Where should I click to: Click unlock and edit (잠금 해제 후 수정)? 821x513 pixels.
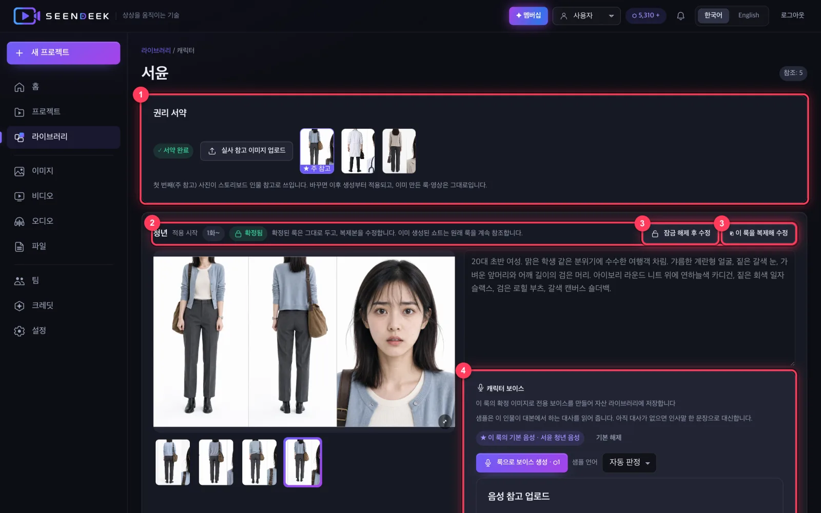681,233
